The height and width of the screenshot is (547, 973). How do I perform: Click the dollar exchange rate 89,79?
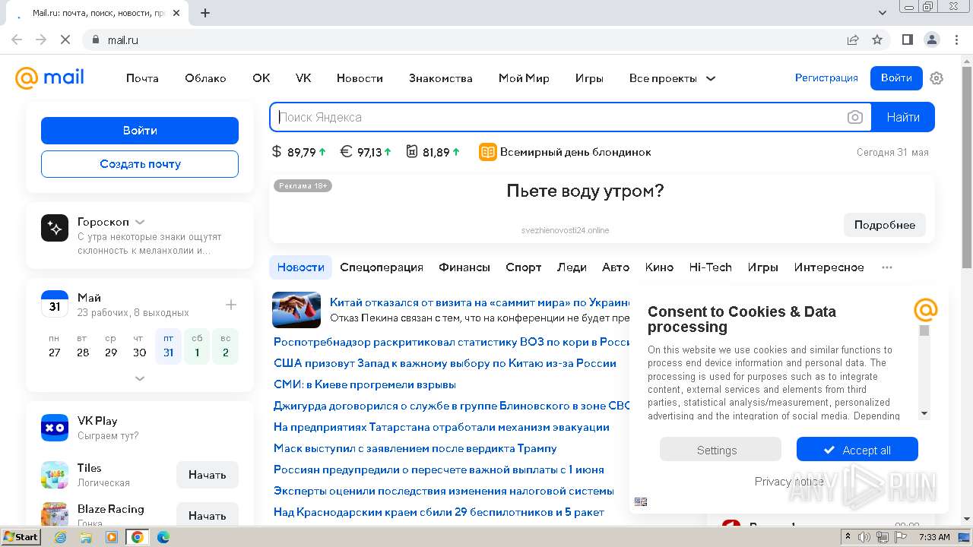tap(299, 152)
